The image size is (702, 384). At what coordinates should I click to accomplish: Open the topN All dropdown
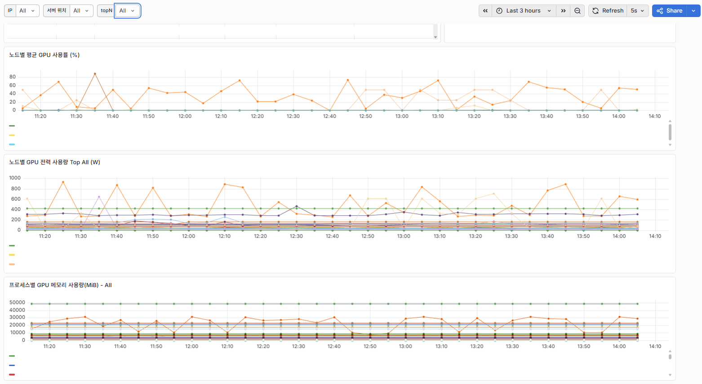128,11
